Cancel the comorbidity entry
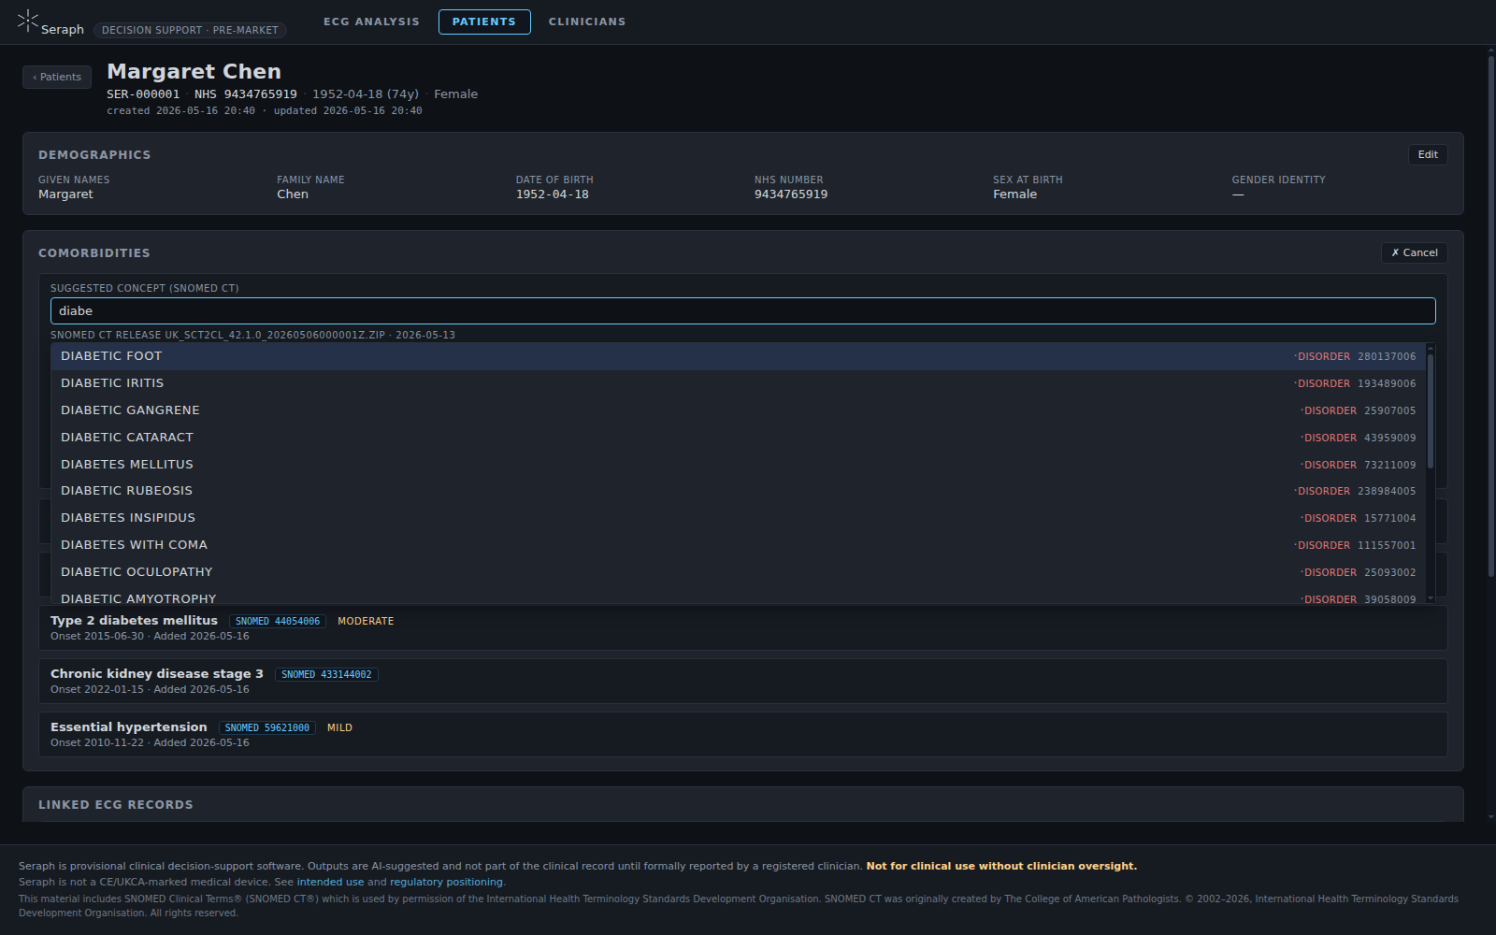The height and width of the screenshot is (935, 1496). click(1415, 252)
